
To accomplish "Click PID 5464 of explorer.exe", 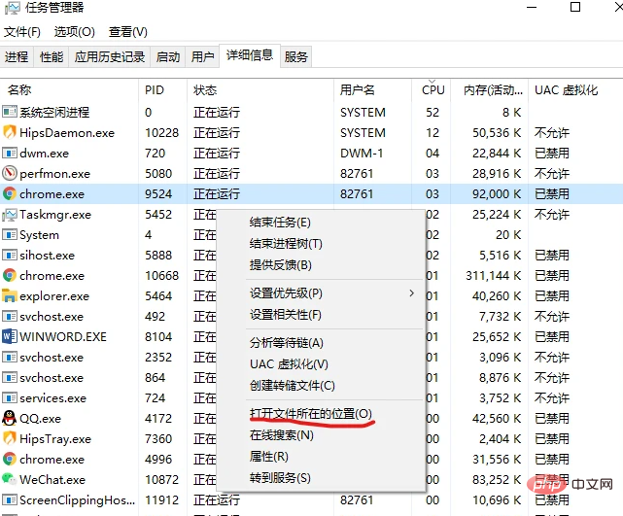I will coord(158,296).
